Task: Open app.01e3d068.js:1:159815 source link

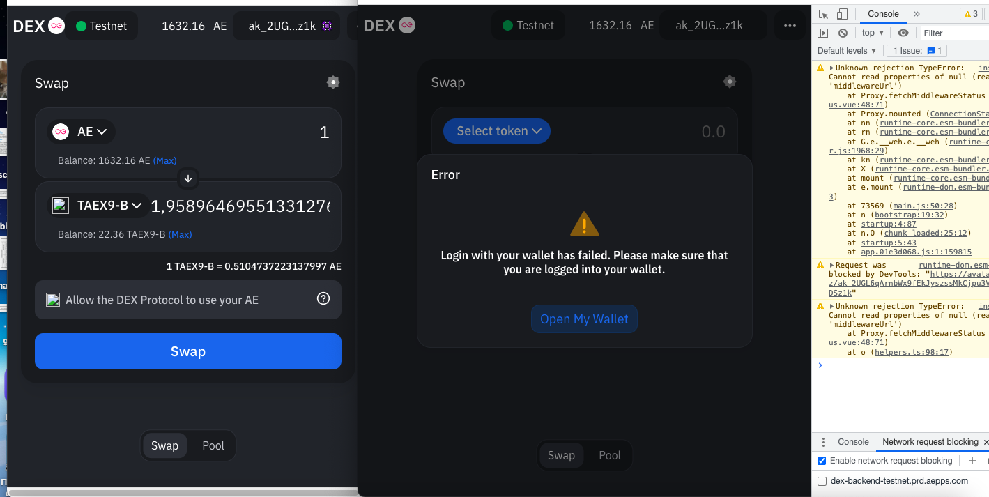Action: click(916, 252)
